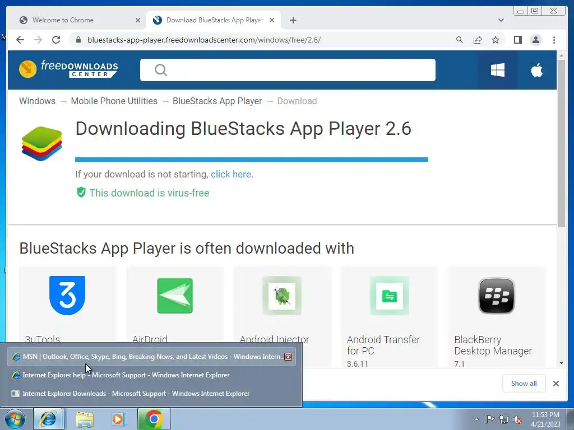Open Windows Explorer from the taskbar
Image resolution: width=574 pixels, height=430 pixels.
(x=85, y=419)
